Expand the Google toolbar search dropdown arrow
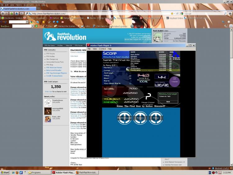This screenshot has width=233, height=175. [27, 22]
